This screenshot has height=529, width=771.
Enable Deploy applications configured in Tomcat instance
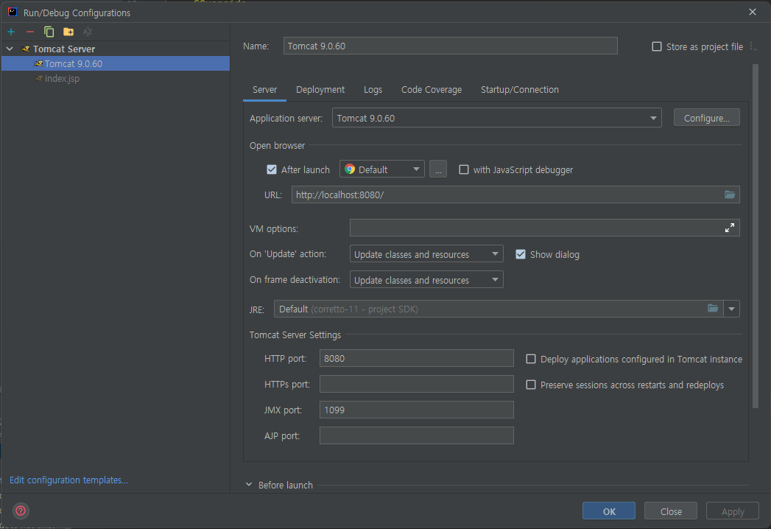[530, 360]
